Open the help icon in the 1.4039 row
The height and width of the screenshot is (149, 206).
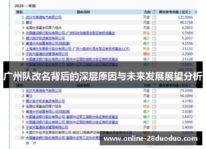tap(154, 128)
